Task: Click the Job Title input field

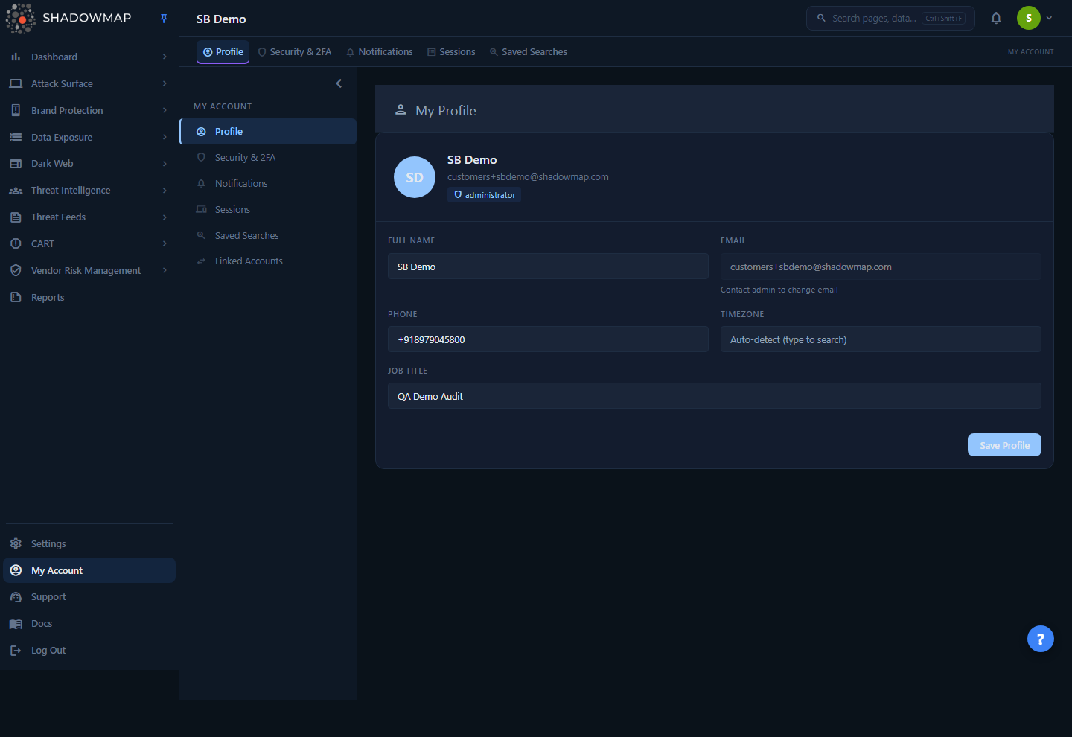Action: tap(715, 396)
